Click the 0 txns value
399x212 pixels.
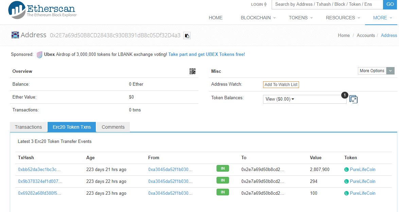click(135, 110)
